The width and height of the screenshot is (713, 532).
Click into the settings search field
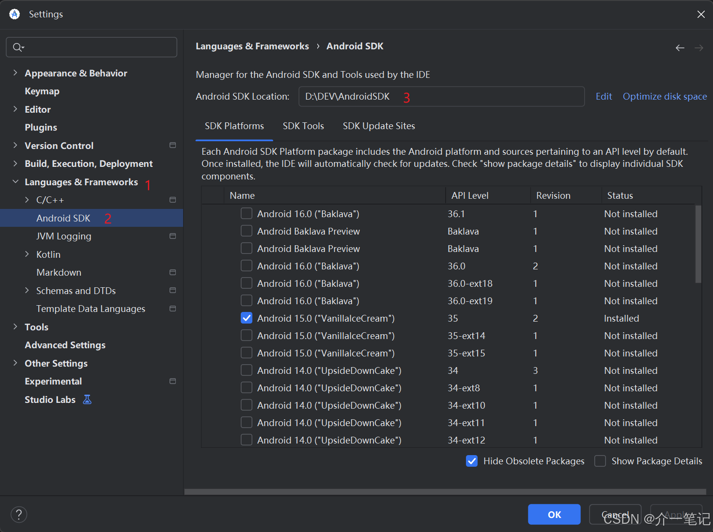click(92, 47)
